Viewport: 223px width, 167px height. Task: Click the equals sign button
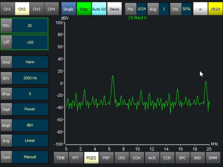coord(200,9)
